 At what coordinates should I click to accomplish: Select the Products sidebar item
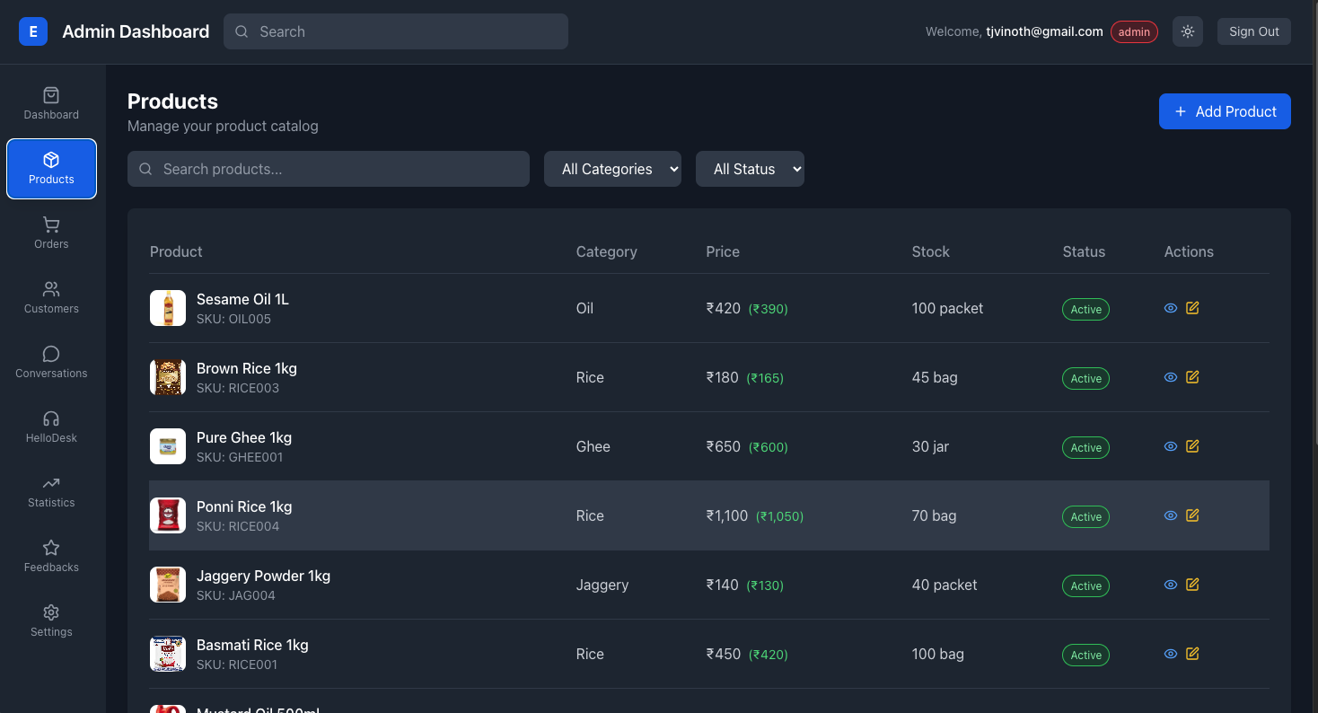pos(51,169)
